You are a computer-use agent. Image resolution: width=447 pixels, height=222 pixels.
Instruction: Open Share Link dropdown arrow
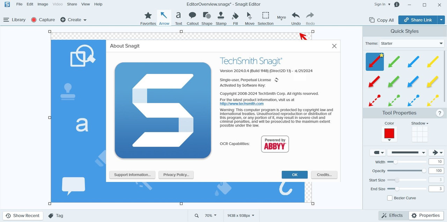pyautogui.click(x=442, y=20)
